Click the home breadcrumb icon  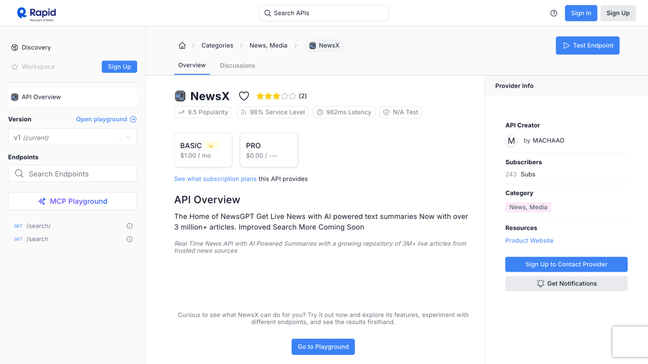pos(182,45)
